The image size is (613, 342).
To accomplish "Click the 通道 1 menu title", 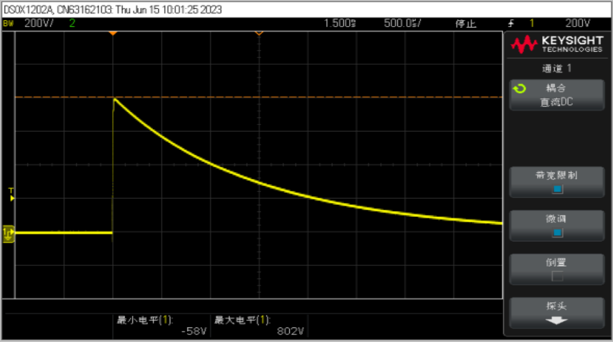I will point(557,68).
